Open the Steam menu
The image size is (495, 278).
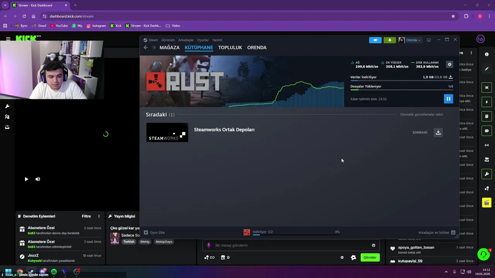pos(151,40)
